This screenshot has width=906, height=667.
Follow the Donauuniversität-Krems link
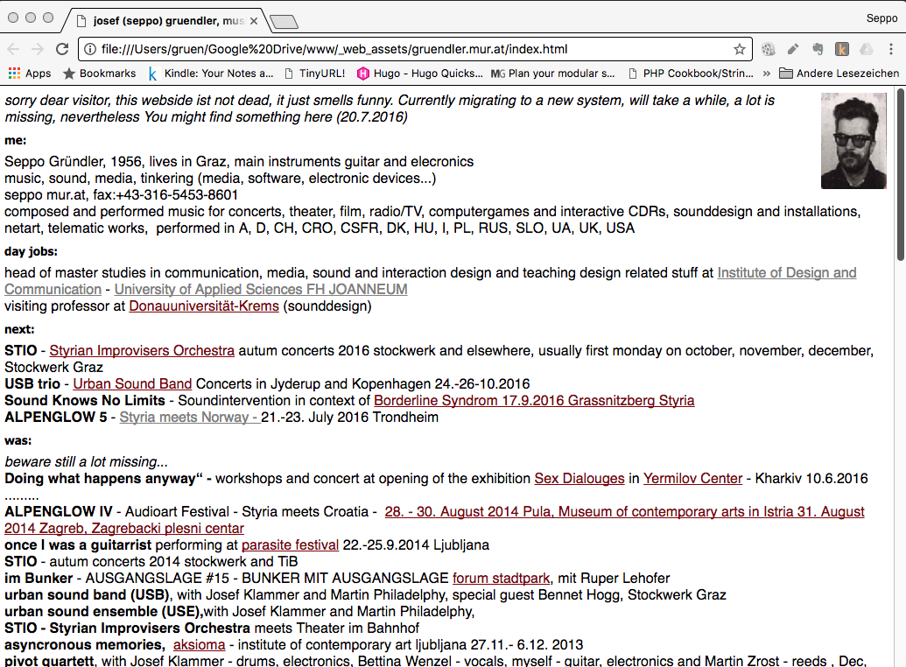[x=204, y=305]
